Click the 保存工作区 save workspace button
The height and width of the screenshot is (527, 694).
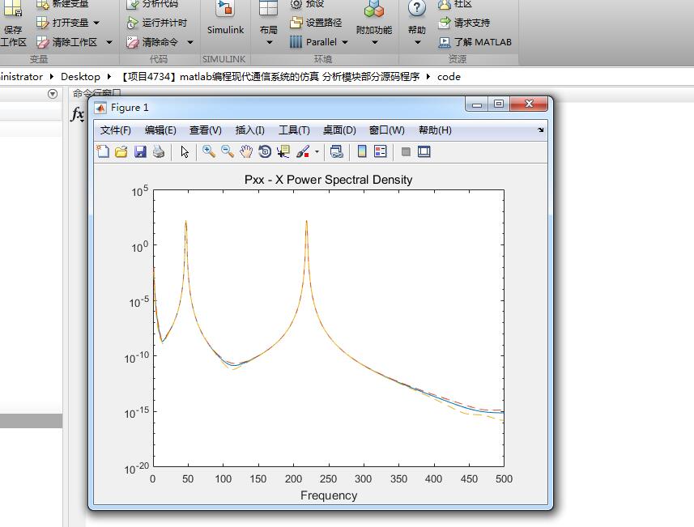(13, 23)
